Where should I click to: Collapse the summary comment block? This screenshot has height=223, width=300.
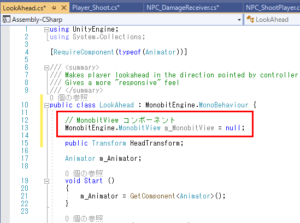(x=46, y=68)
